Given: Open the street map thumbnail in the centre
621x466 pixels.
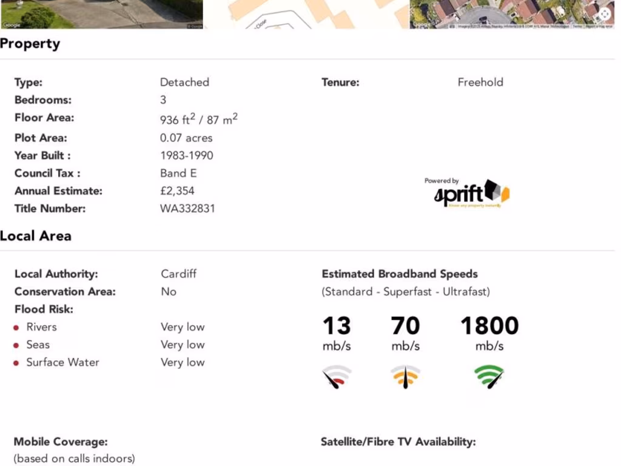Looking at the screenshot, I should coord(306,13).
